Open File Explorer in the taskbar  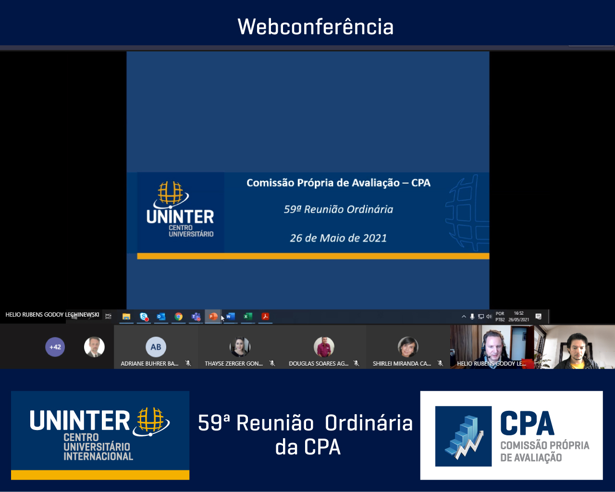(x=126, y=317)
